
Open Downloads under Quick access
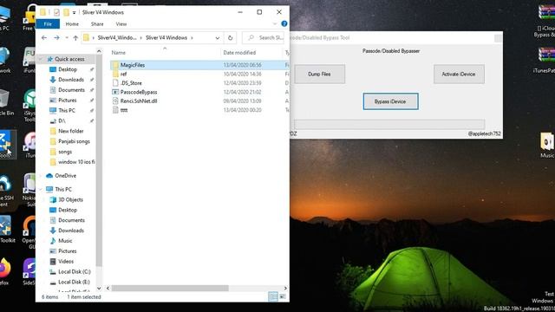71,80
